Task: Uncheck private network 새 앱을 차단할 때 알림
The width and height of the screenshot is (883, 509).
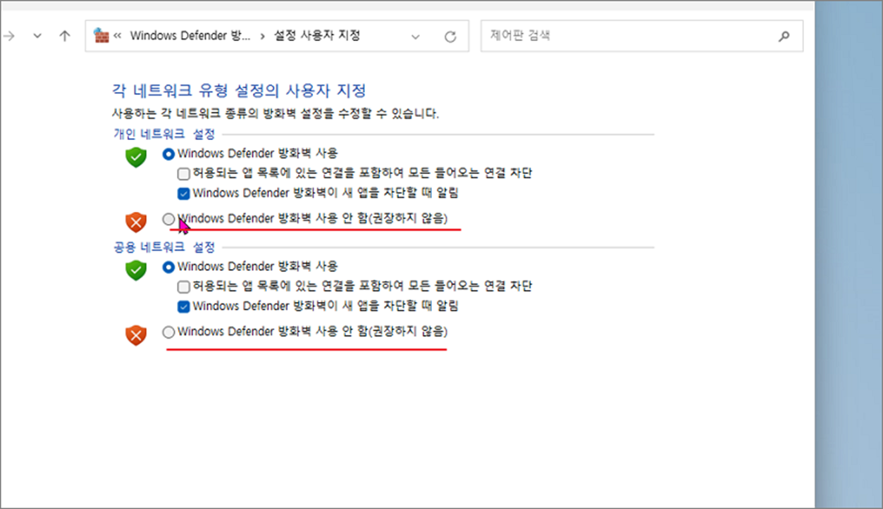Action: point(183,193)
